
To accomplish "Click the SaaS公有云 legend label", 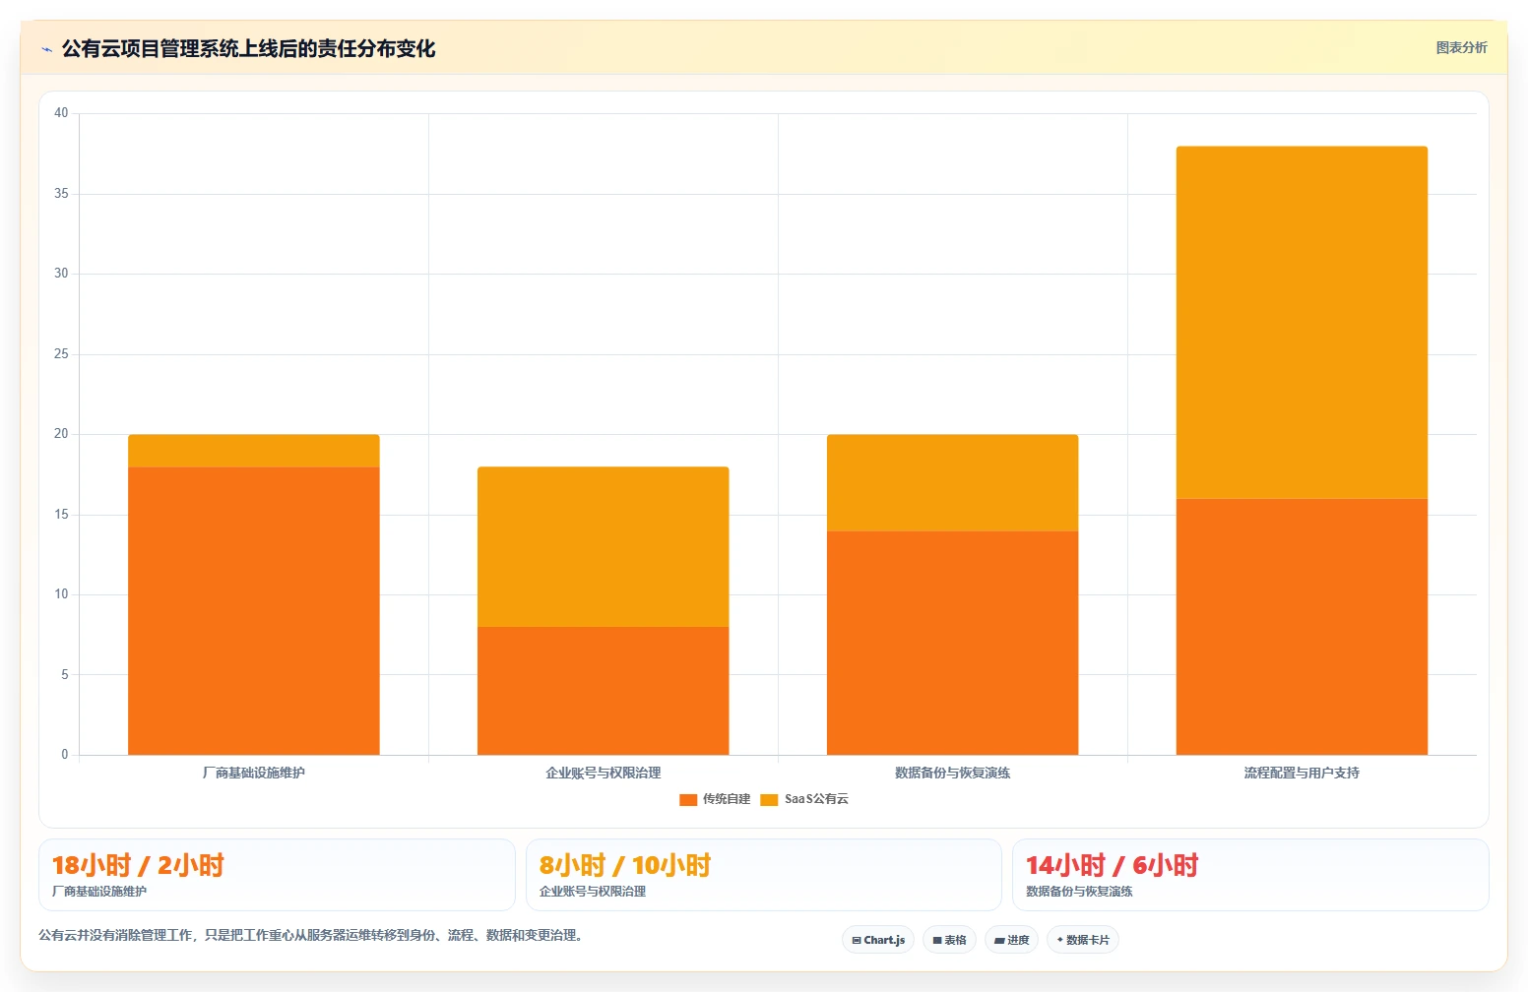I will (816, 799).
